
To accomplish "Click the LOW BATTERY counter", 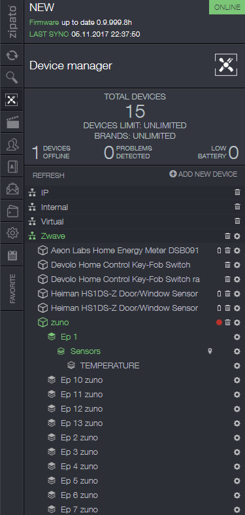I will click(x=218, y=152).
